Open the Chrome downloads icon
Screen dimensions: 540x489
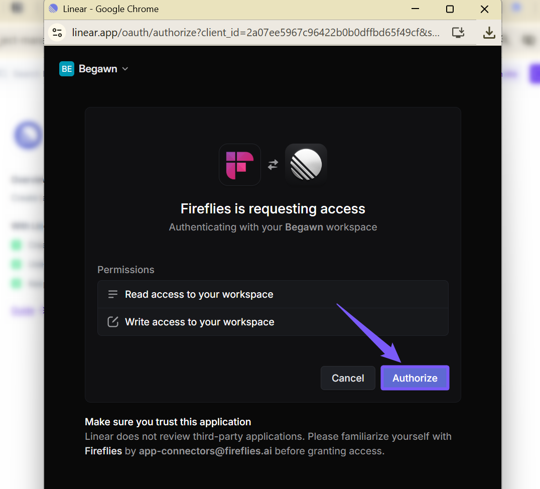[x=489, y=33]
